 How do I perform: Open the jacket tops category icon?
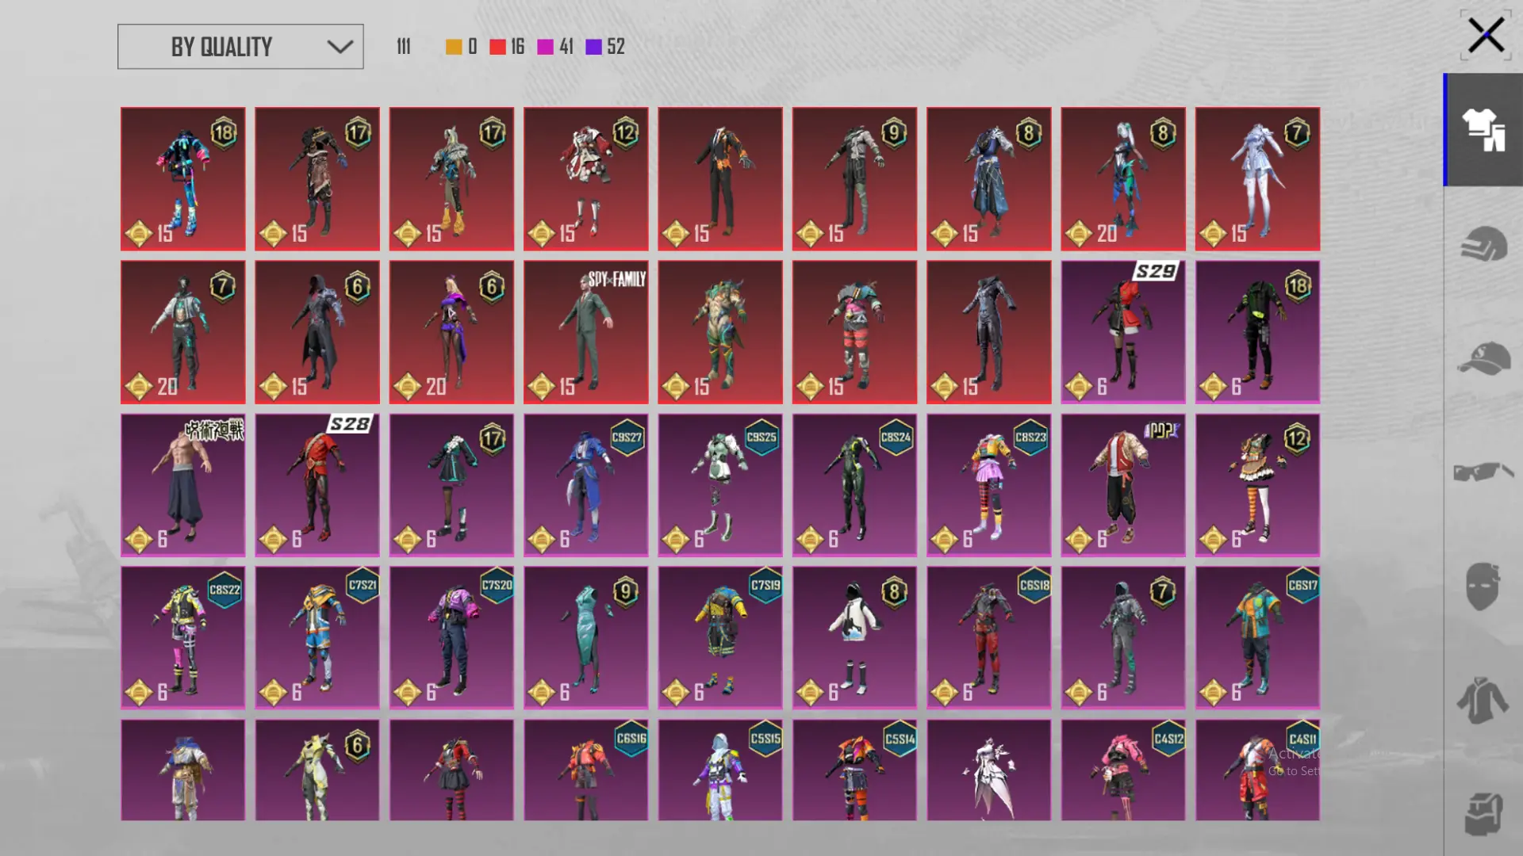point(1483,701)
